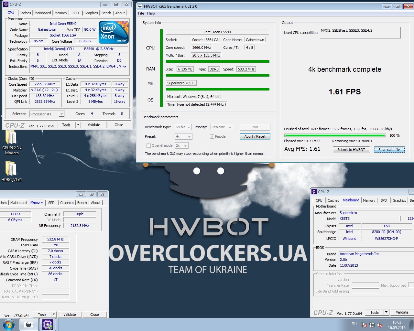Click the HWBOT benchmark taskbar icon
Screen dimensions: 414x331
coord(29,325)
